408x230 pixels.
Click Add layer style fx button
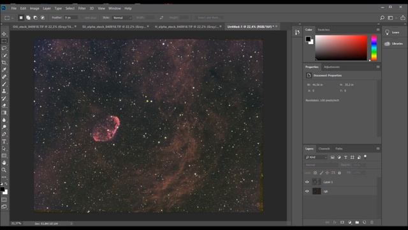coord(335,222)
